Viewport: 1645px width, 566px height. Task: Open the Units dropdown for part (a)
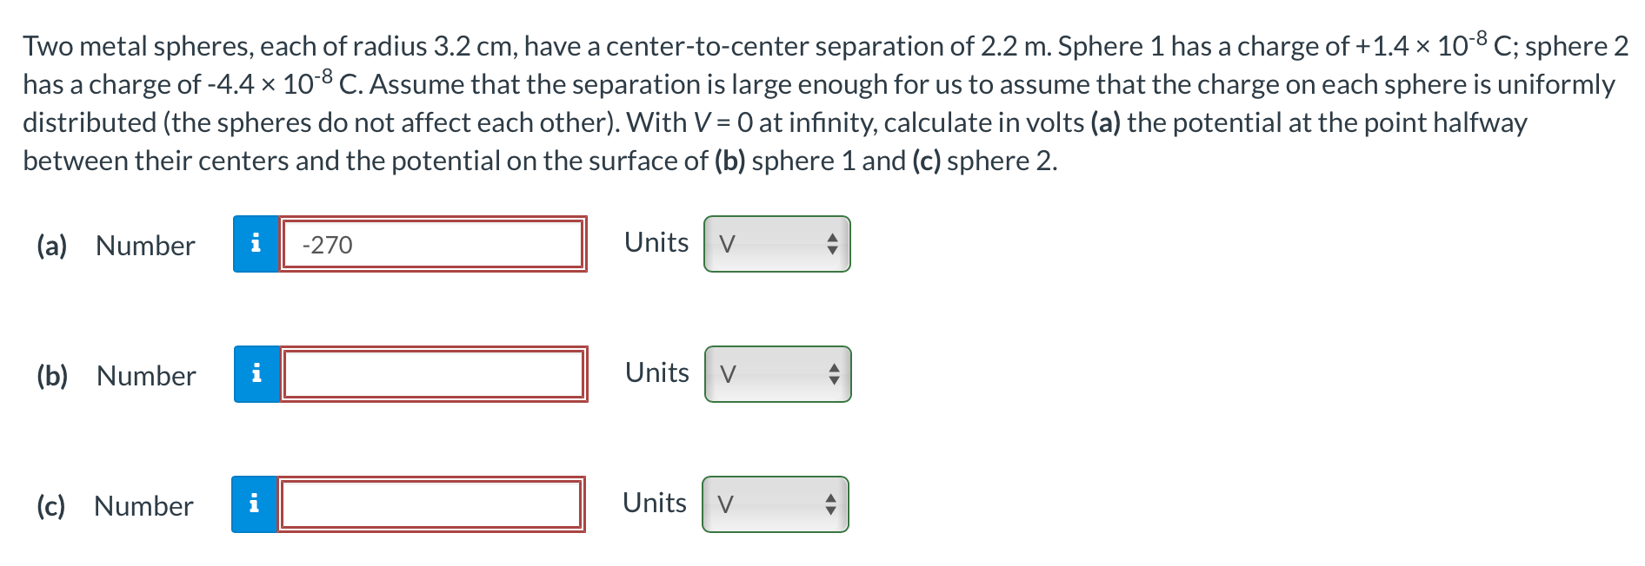[x=776, y=244]
